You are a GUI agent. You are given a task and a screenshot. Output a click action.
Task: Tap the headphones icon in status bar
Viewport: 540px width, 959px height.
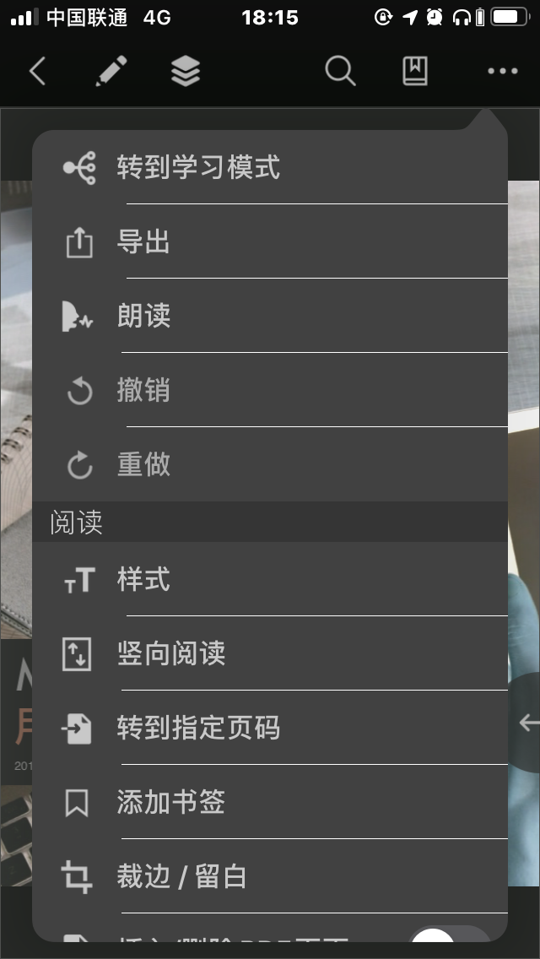click(462, 18)
